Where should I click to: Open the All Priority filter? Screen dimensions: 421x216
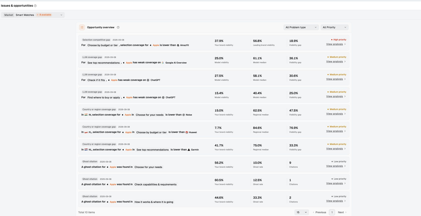click(335, 27)
